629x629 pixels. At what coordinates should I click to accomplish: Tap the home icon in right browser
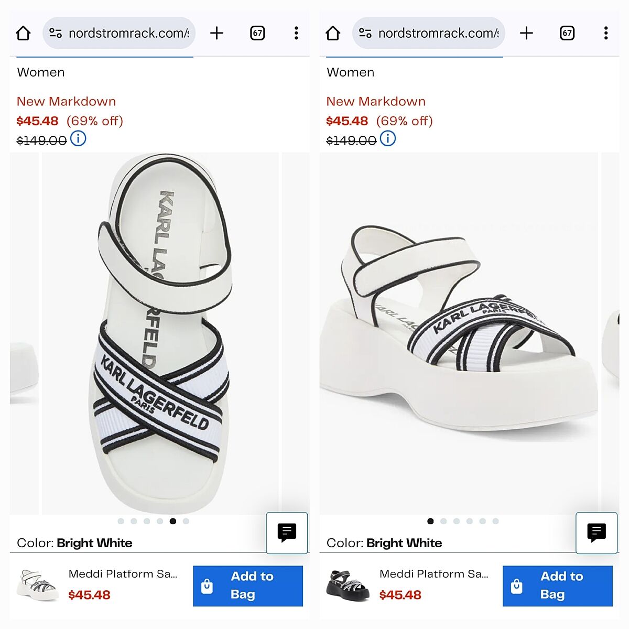click(x=333, y=34)
